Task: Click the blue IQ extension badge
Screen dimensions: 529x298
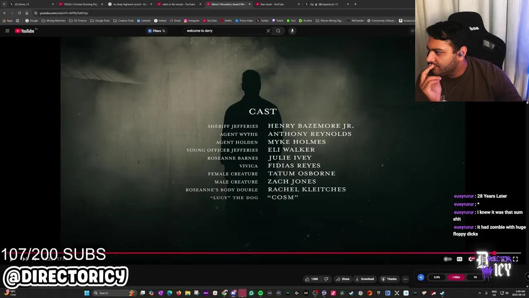Action: tap(421, 277)
